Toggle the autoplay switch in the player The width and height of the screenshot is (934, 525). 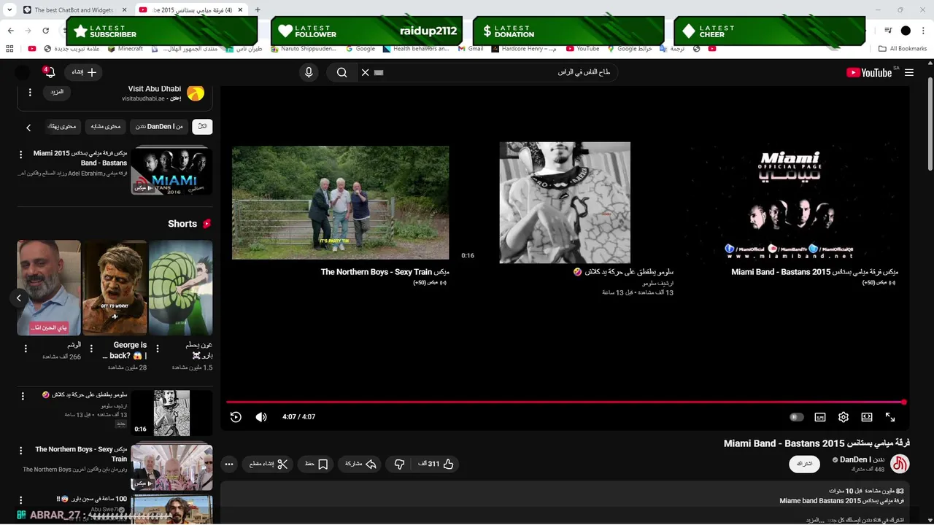(797, 417)
